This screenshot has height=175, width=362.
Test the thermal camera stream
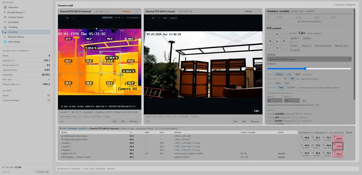[x=115, y=121]
